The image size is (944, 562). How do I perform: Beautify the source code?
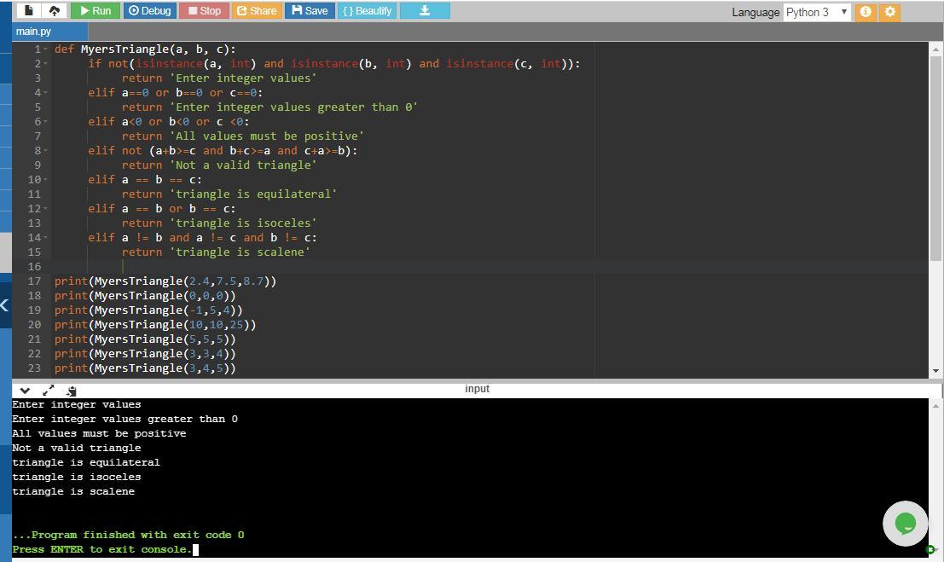coord(367,11)
